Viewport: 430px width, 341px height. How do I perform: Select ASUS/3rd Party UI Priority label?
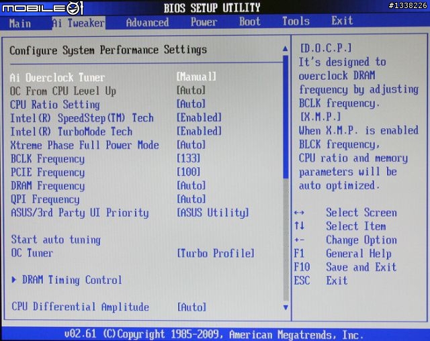pyautogui.click(x=79, y=213)
